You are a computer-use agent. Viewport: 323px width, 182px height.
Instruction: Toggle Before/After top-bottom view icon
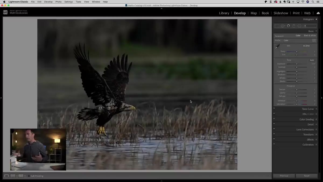[21, 176]
